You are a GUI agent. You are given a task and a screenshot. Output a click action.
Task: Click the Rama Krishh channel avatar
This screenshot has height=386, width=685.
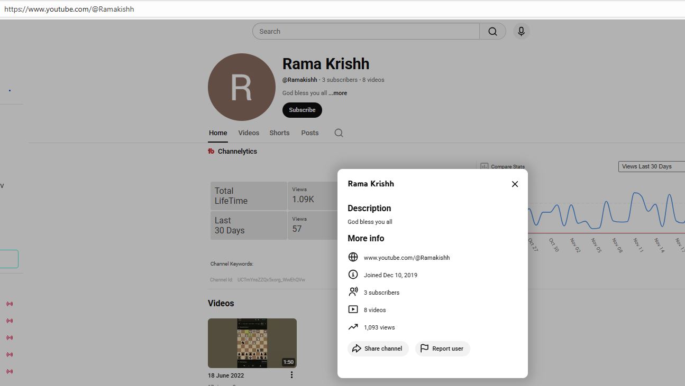coord(241,87)
